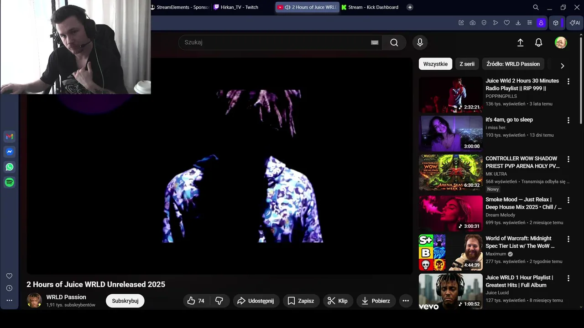The width and height of the screenshot is (584, 328).
Task: Open options for CONTROLLER WOW SHADOW PRIEST
Action: [568, 159]
